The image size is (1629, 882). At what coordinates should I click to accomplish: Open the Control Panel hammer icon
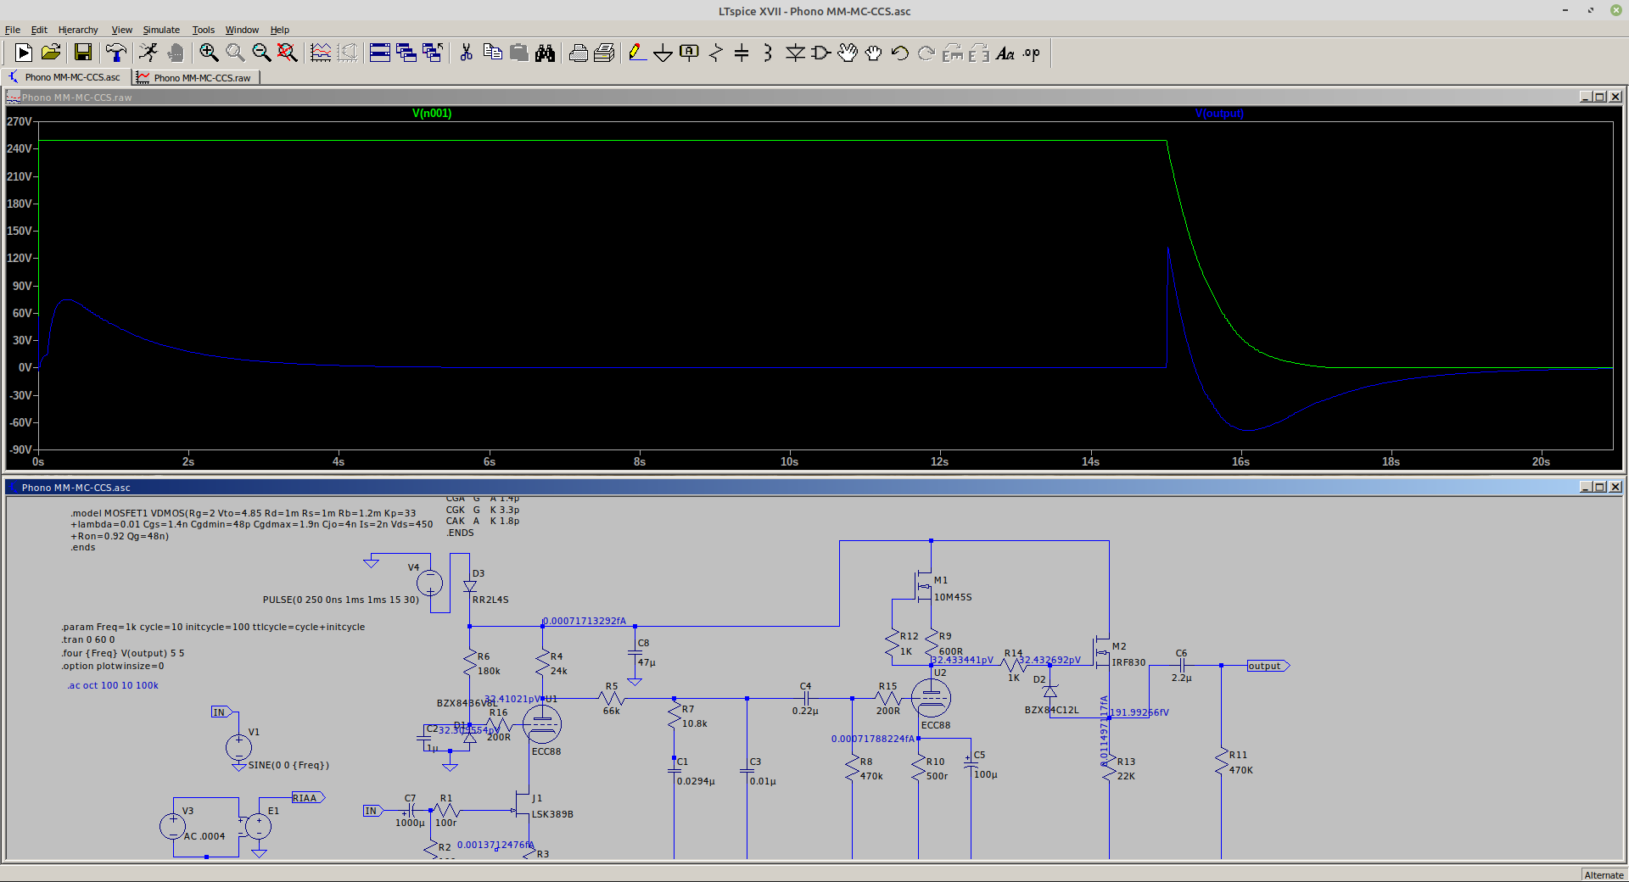(115, 53)
